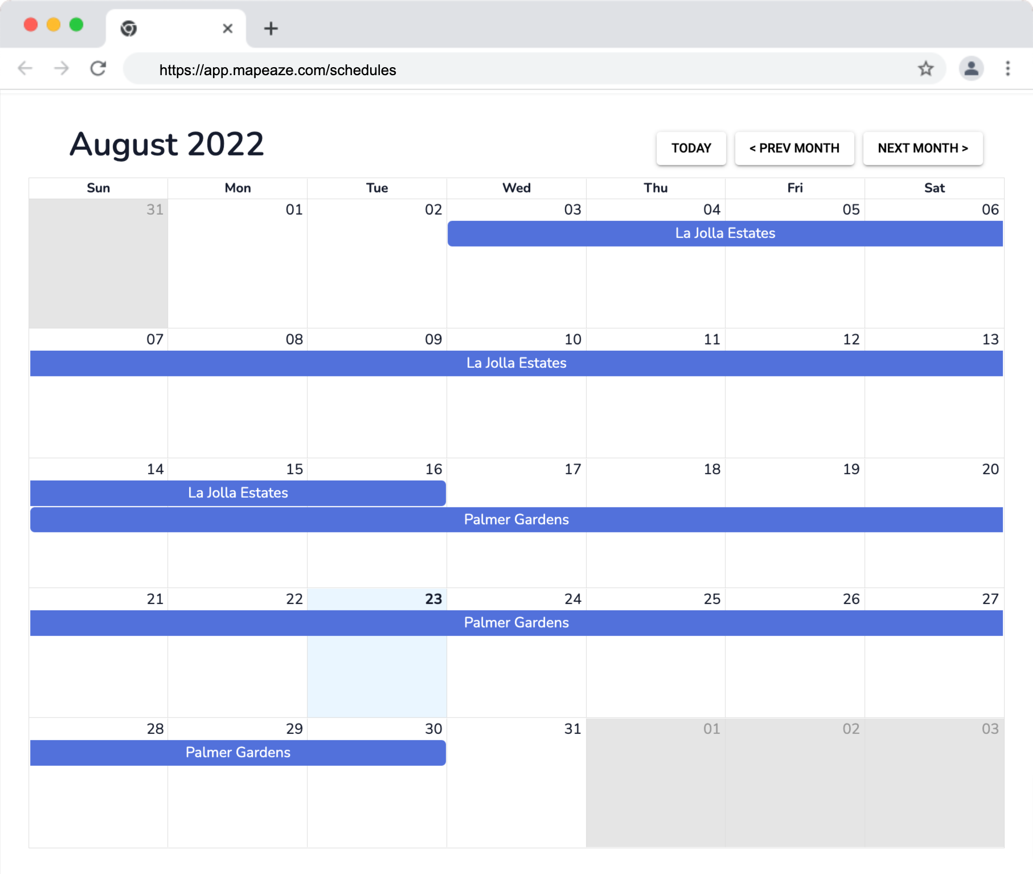This screenshot has height=874, width=1033.
Task: Bookmark this page with the star icon
Action: (x=925, y=69)
